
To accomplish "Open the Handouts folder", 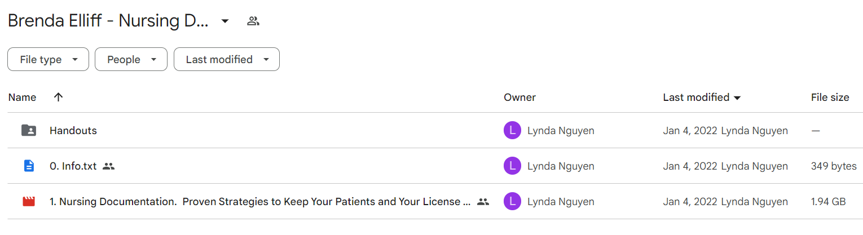I will click(73, 131).
